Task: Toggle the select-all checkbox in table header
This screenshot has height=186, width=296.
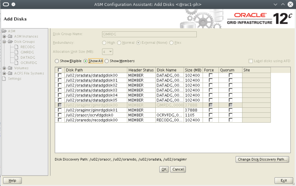Action: click(60, 70)
